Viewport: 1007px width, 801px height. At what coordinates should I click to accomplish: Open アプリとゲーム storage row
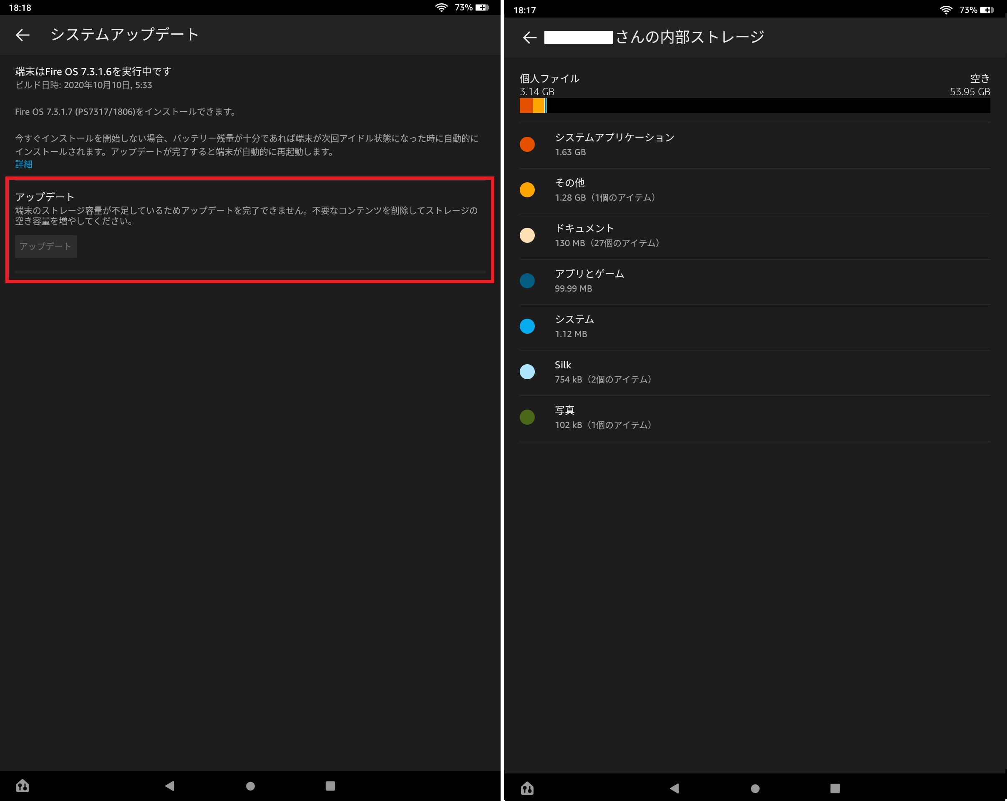(x=755, y=282)
